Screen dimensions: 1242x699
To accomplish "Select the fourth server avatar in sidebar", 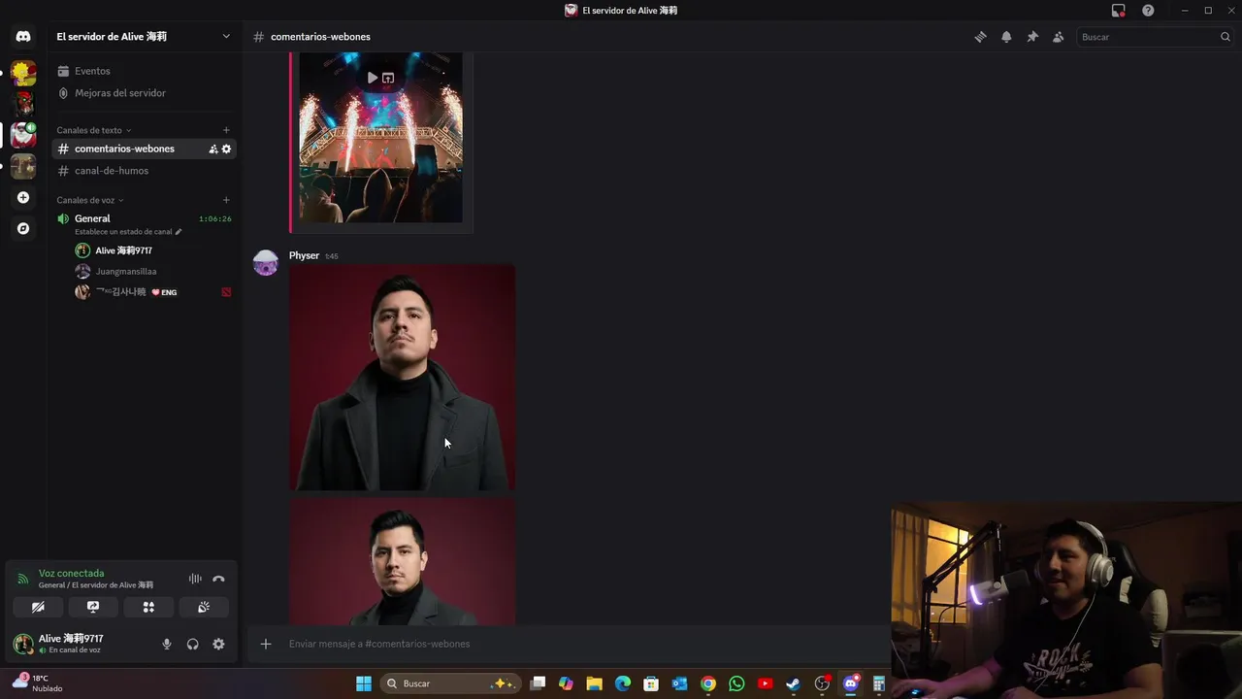I will coord(23,166).
